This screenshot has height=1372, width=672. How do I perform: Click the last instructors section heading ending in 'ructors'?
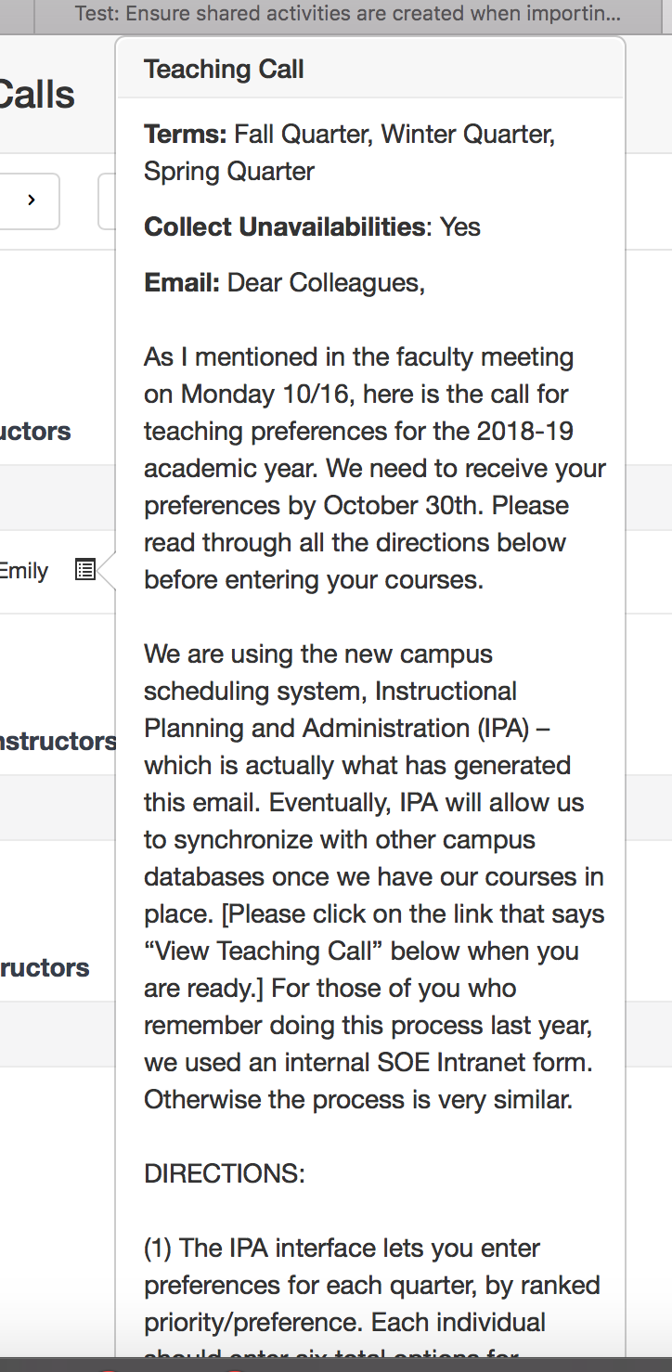click(45, 968)
